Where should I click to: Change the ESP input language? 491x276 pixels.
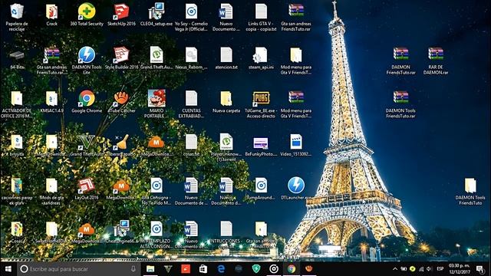[x=440, y=269]
